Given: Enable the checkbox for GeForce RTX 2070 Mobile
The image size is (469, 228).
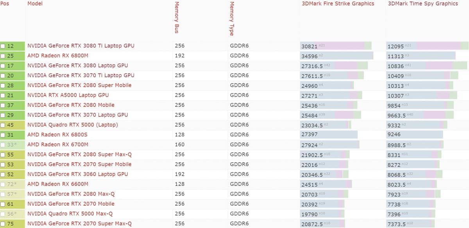Looking at the screenshot, I should (x=4, y=204).
